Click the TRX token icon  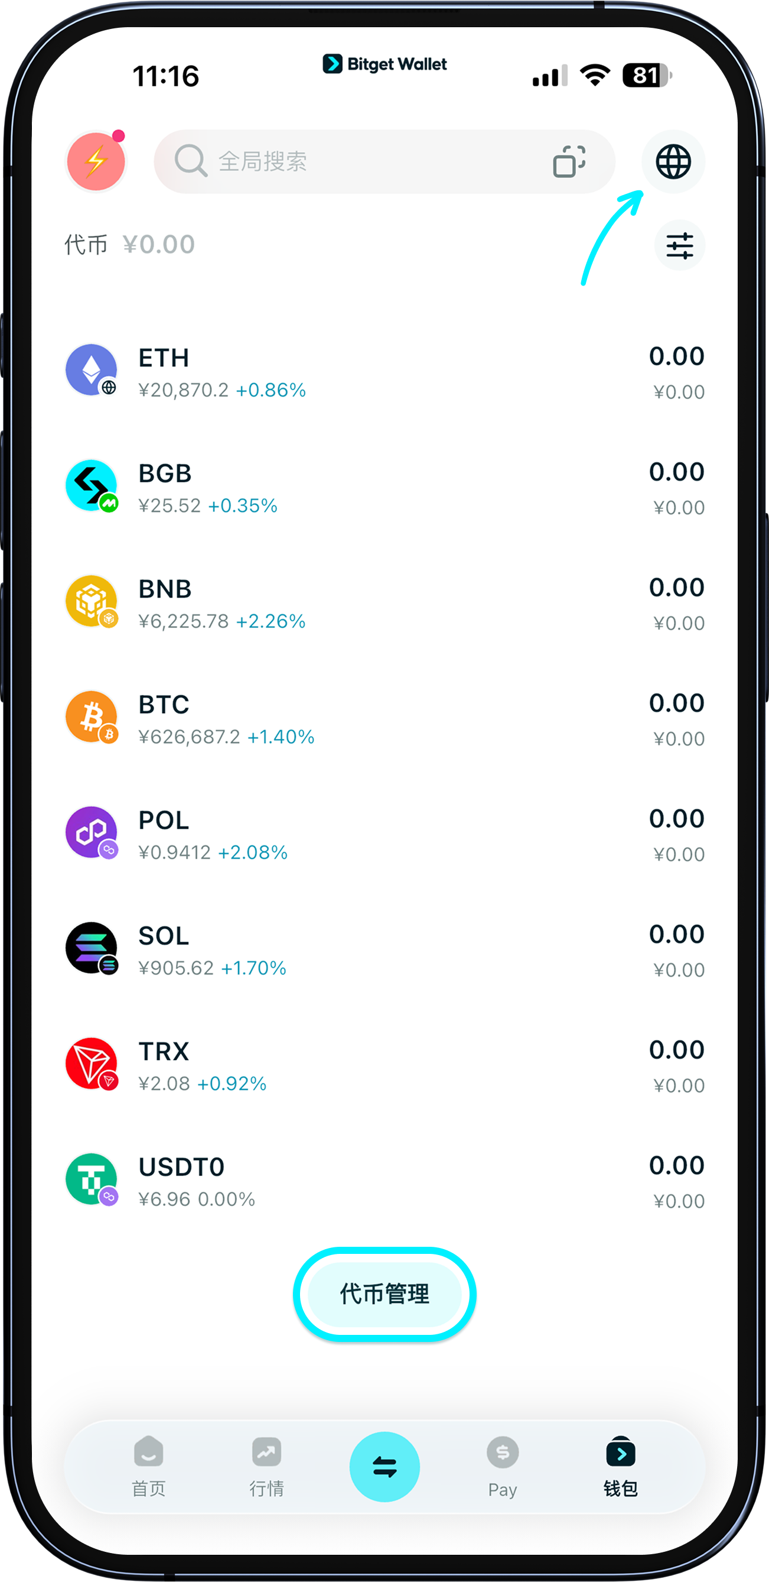[92, 1063]
